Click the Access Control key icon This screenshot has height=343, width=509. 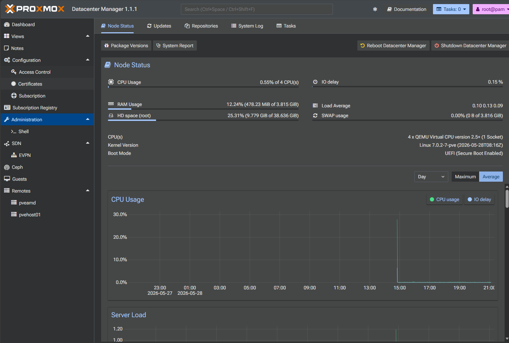tap(14, 72)
